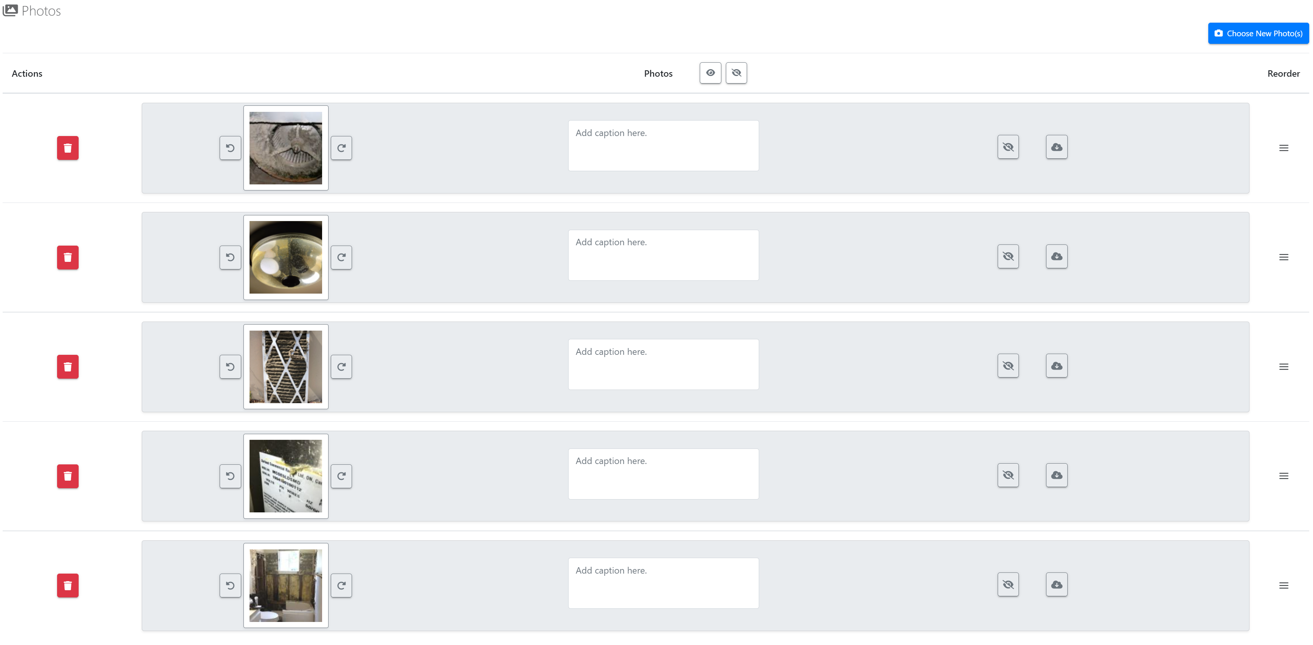This screenshot has height=645, width=1313.
Task: Rotate the ceiling light photo counterclockwise
Action: pos(230,257)
